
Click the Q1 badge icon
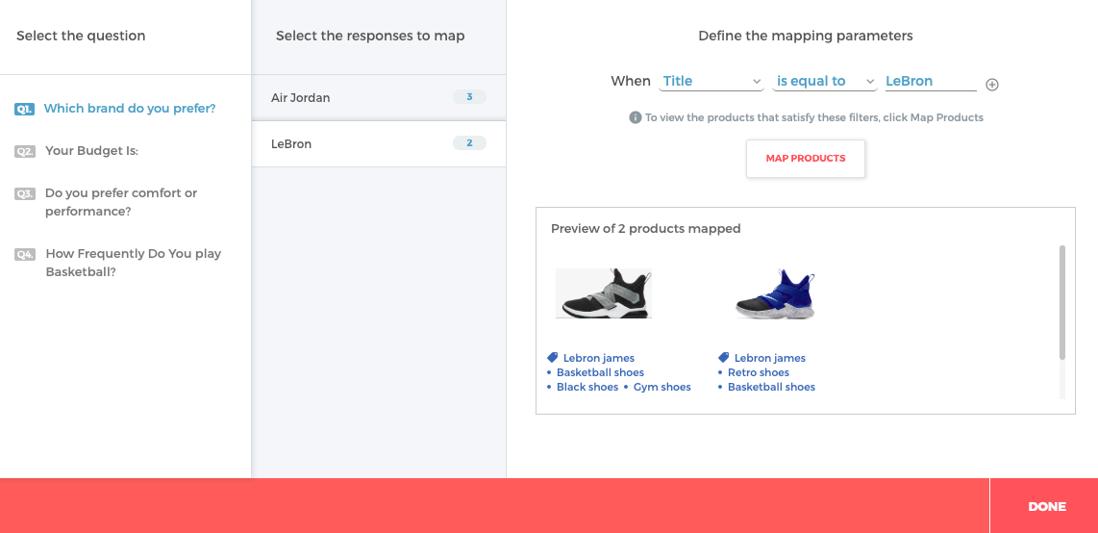(24, 110)
